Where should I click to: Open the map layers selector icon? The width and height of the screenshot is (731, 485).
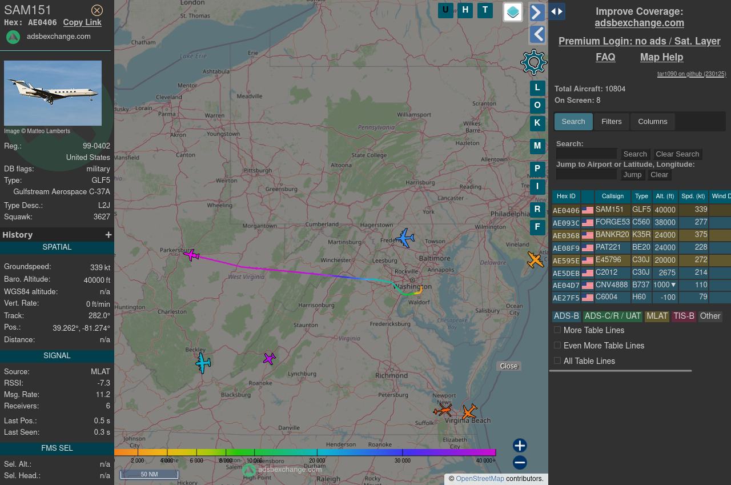click(x=513, y=12)
